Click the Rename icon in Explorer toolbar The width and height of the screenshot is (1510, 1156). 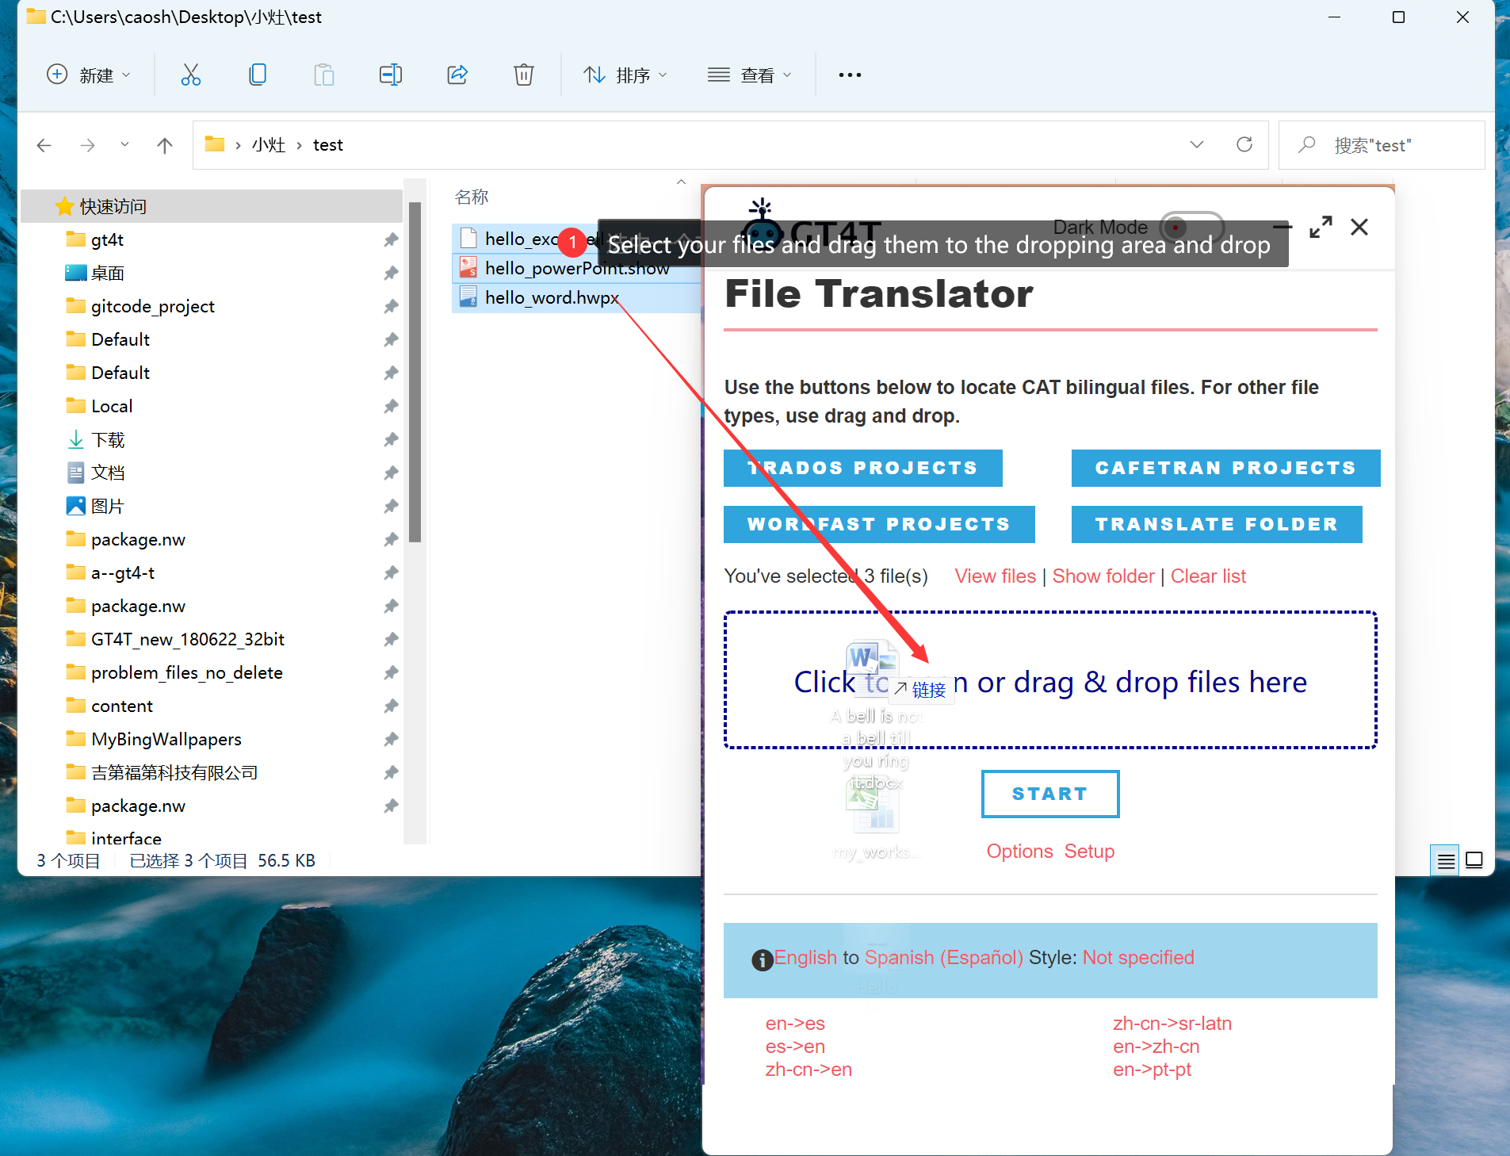(390, 75)
